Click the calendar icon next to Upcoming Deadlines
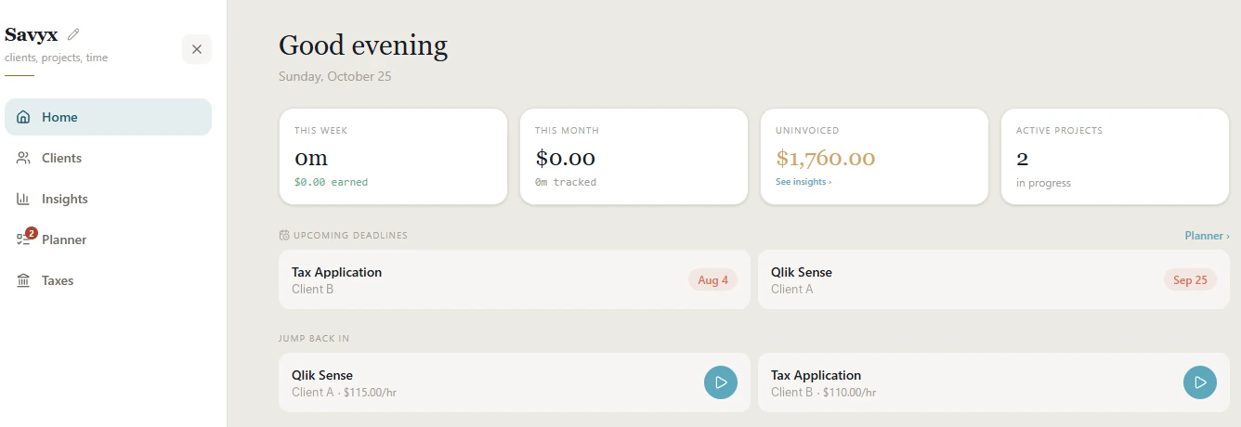Viewport: 1241px width, 427px height. [x=284, y=235]
